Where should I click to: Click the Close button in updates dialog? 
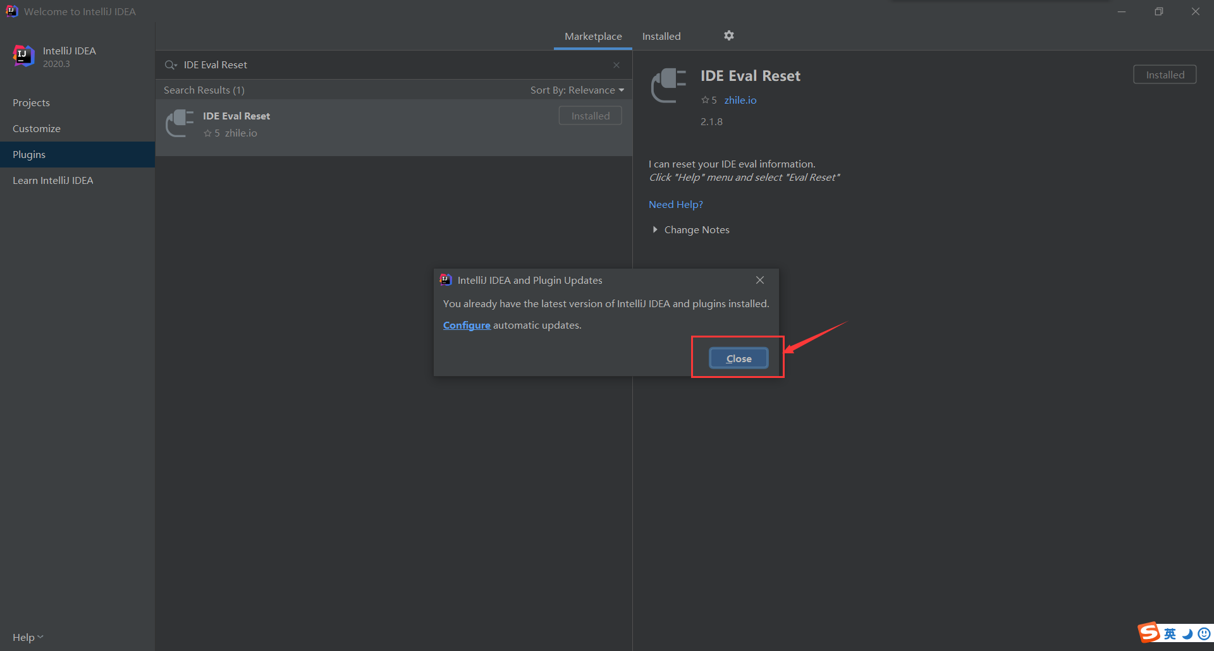point(739,358)
